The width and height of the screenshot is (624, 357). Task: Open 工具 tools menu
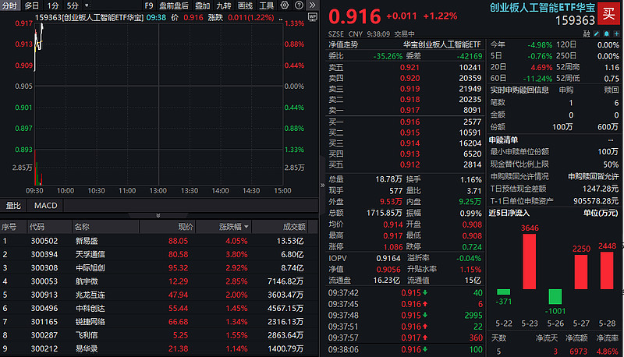[266, 5]
